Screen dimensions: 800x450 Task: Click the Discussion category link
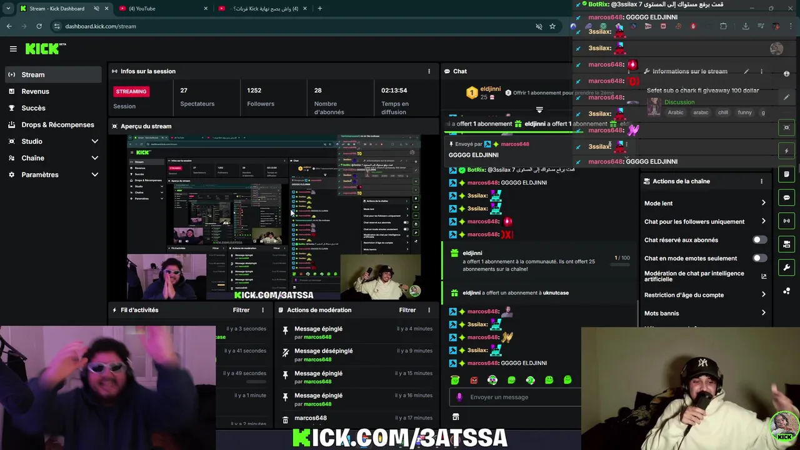(x=679, y=102)
